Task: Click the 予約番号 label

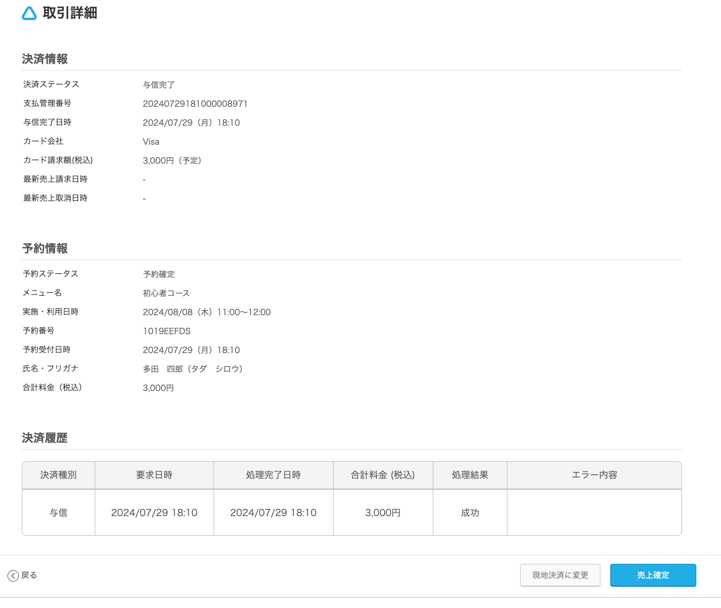Action: (39, 331)
